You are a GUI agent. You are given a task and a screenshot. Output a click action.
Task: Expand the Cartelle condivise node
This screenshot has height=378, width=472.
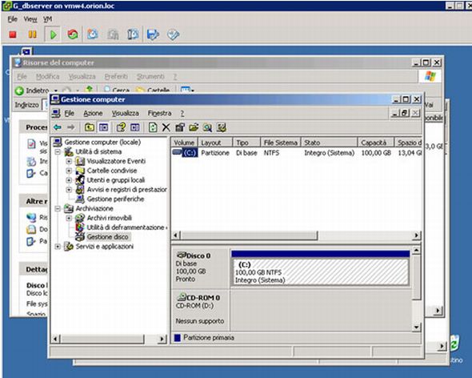coord(69,171)
